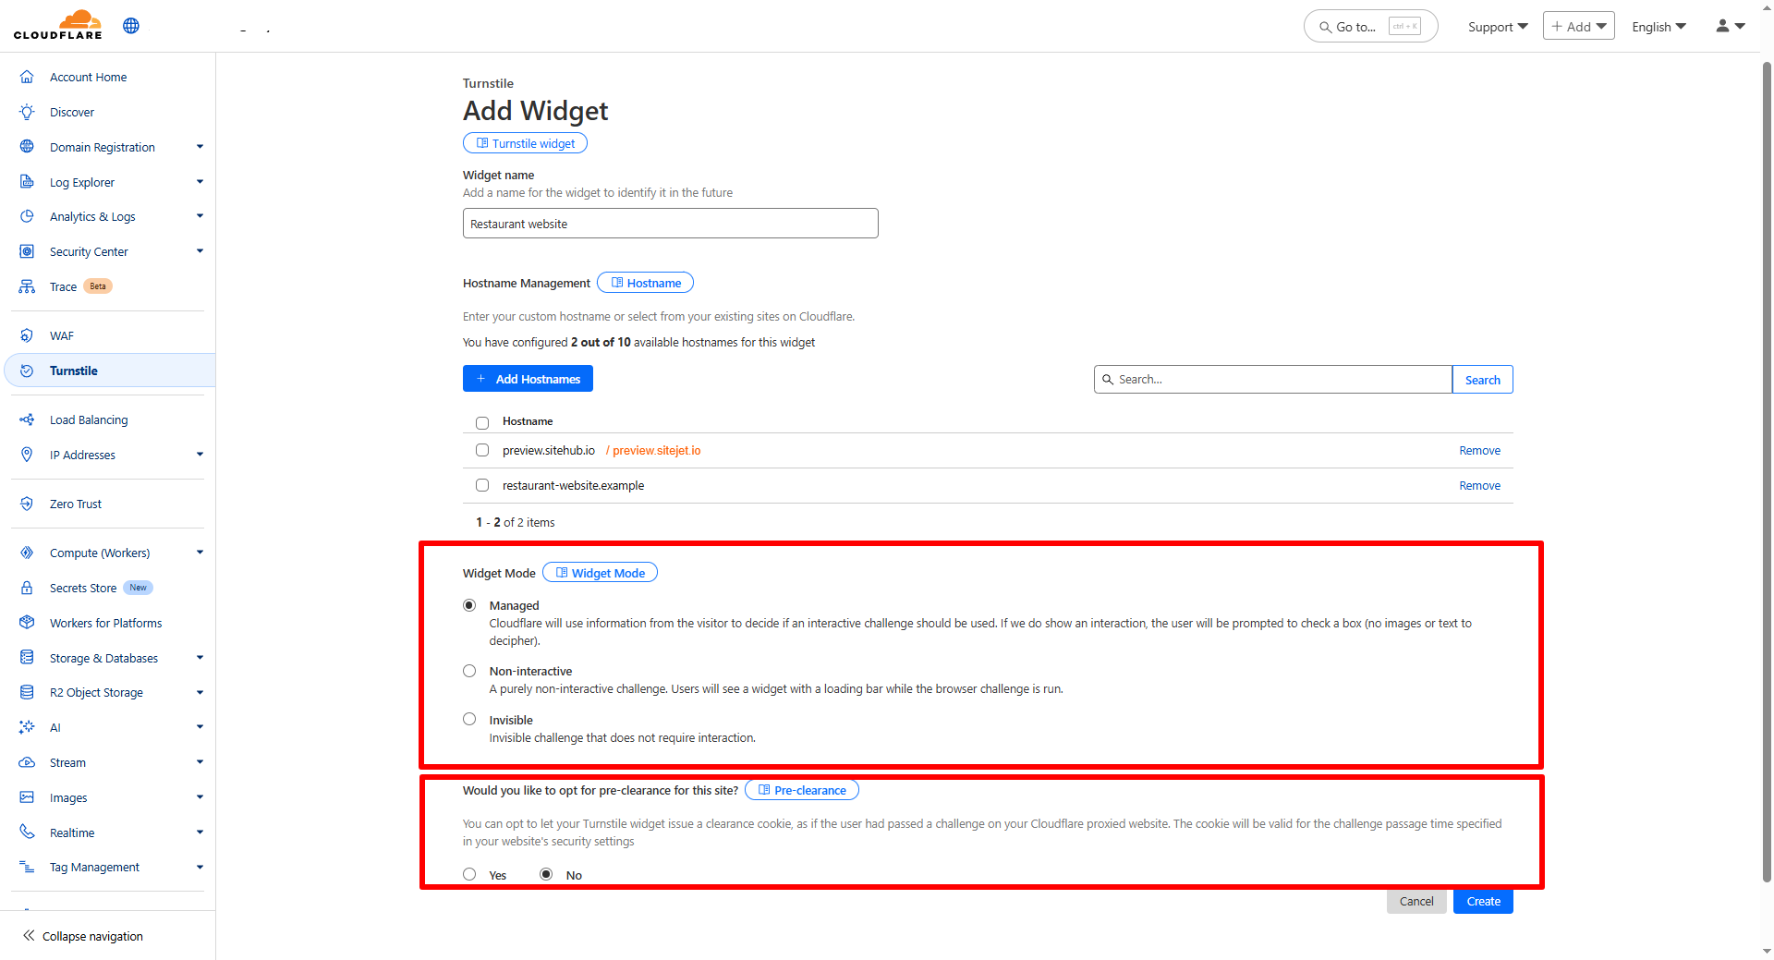This screenshot has height=960, width=1774.
Task: Open the globe account switcher icon
Action: 131,26
